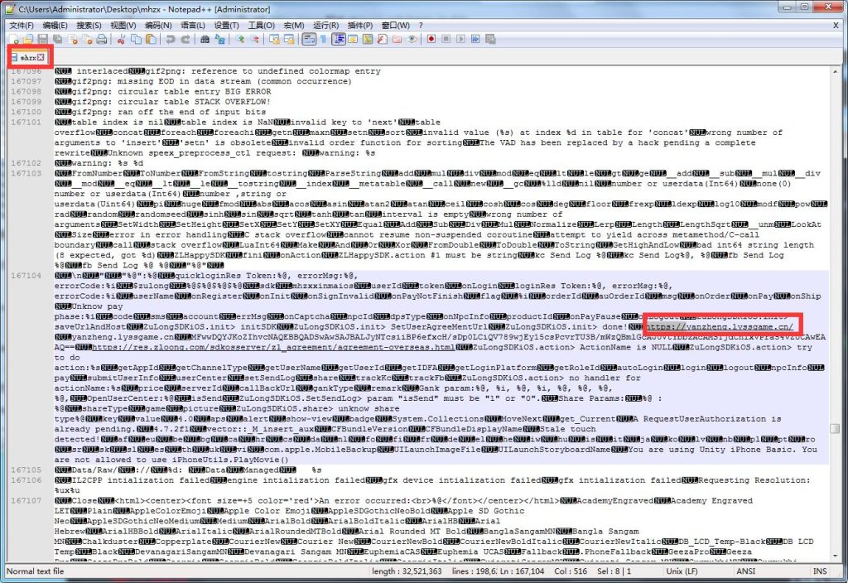Select the Cut icon on the toolbar

coord(120,39)
